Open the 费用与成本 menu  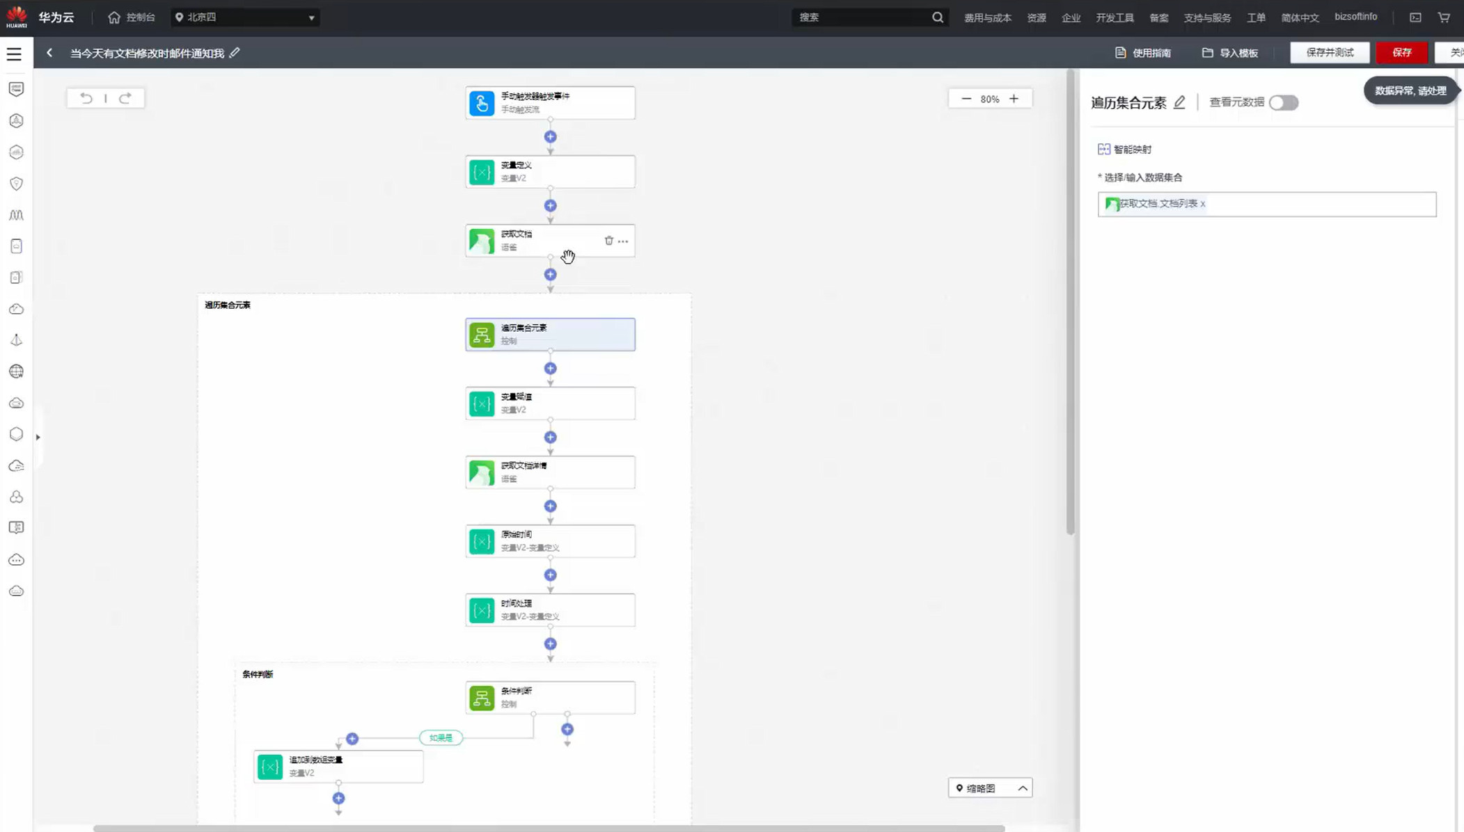click(x=986, y=18)
